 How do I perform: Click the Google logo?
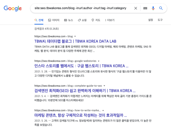(x=13, y=8)
